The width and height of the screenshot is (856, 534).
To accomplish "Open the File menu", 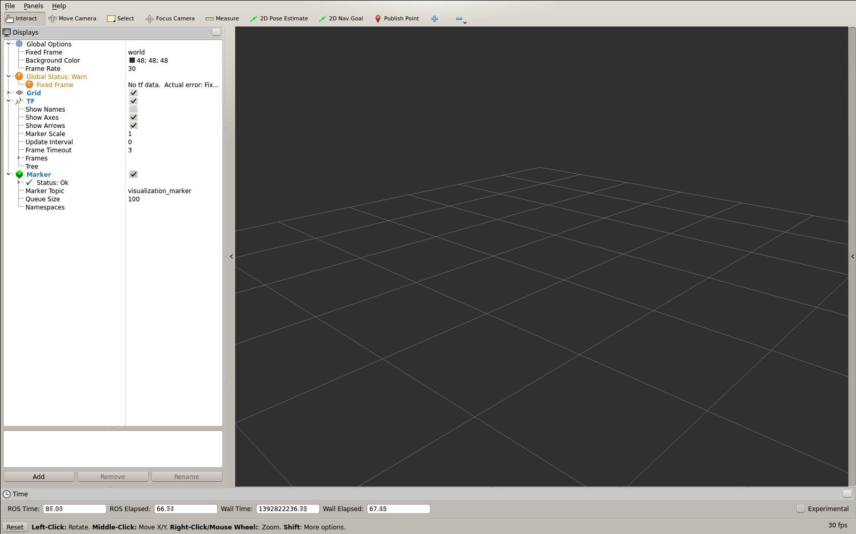I will (10, 6).
